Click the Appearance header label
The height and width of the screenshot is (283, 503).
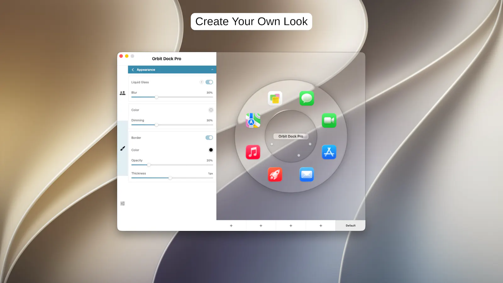click(146, 70)
